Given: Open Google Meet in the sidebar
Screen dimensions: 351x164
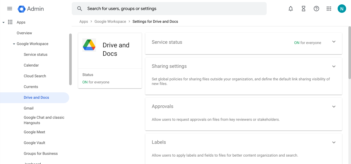Looking at the screenshot, I should pyautogui.click(x=34, y=132).
